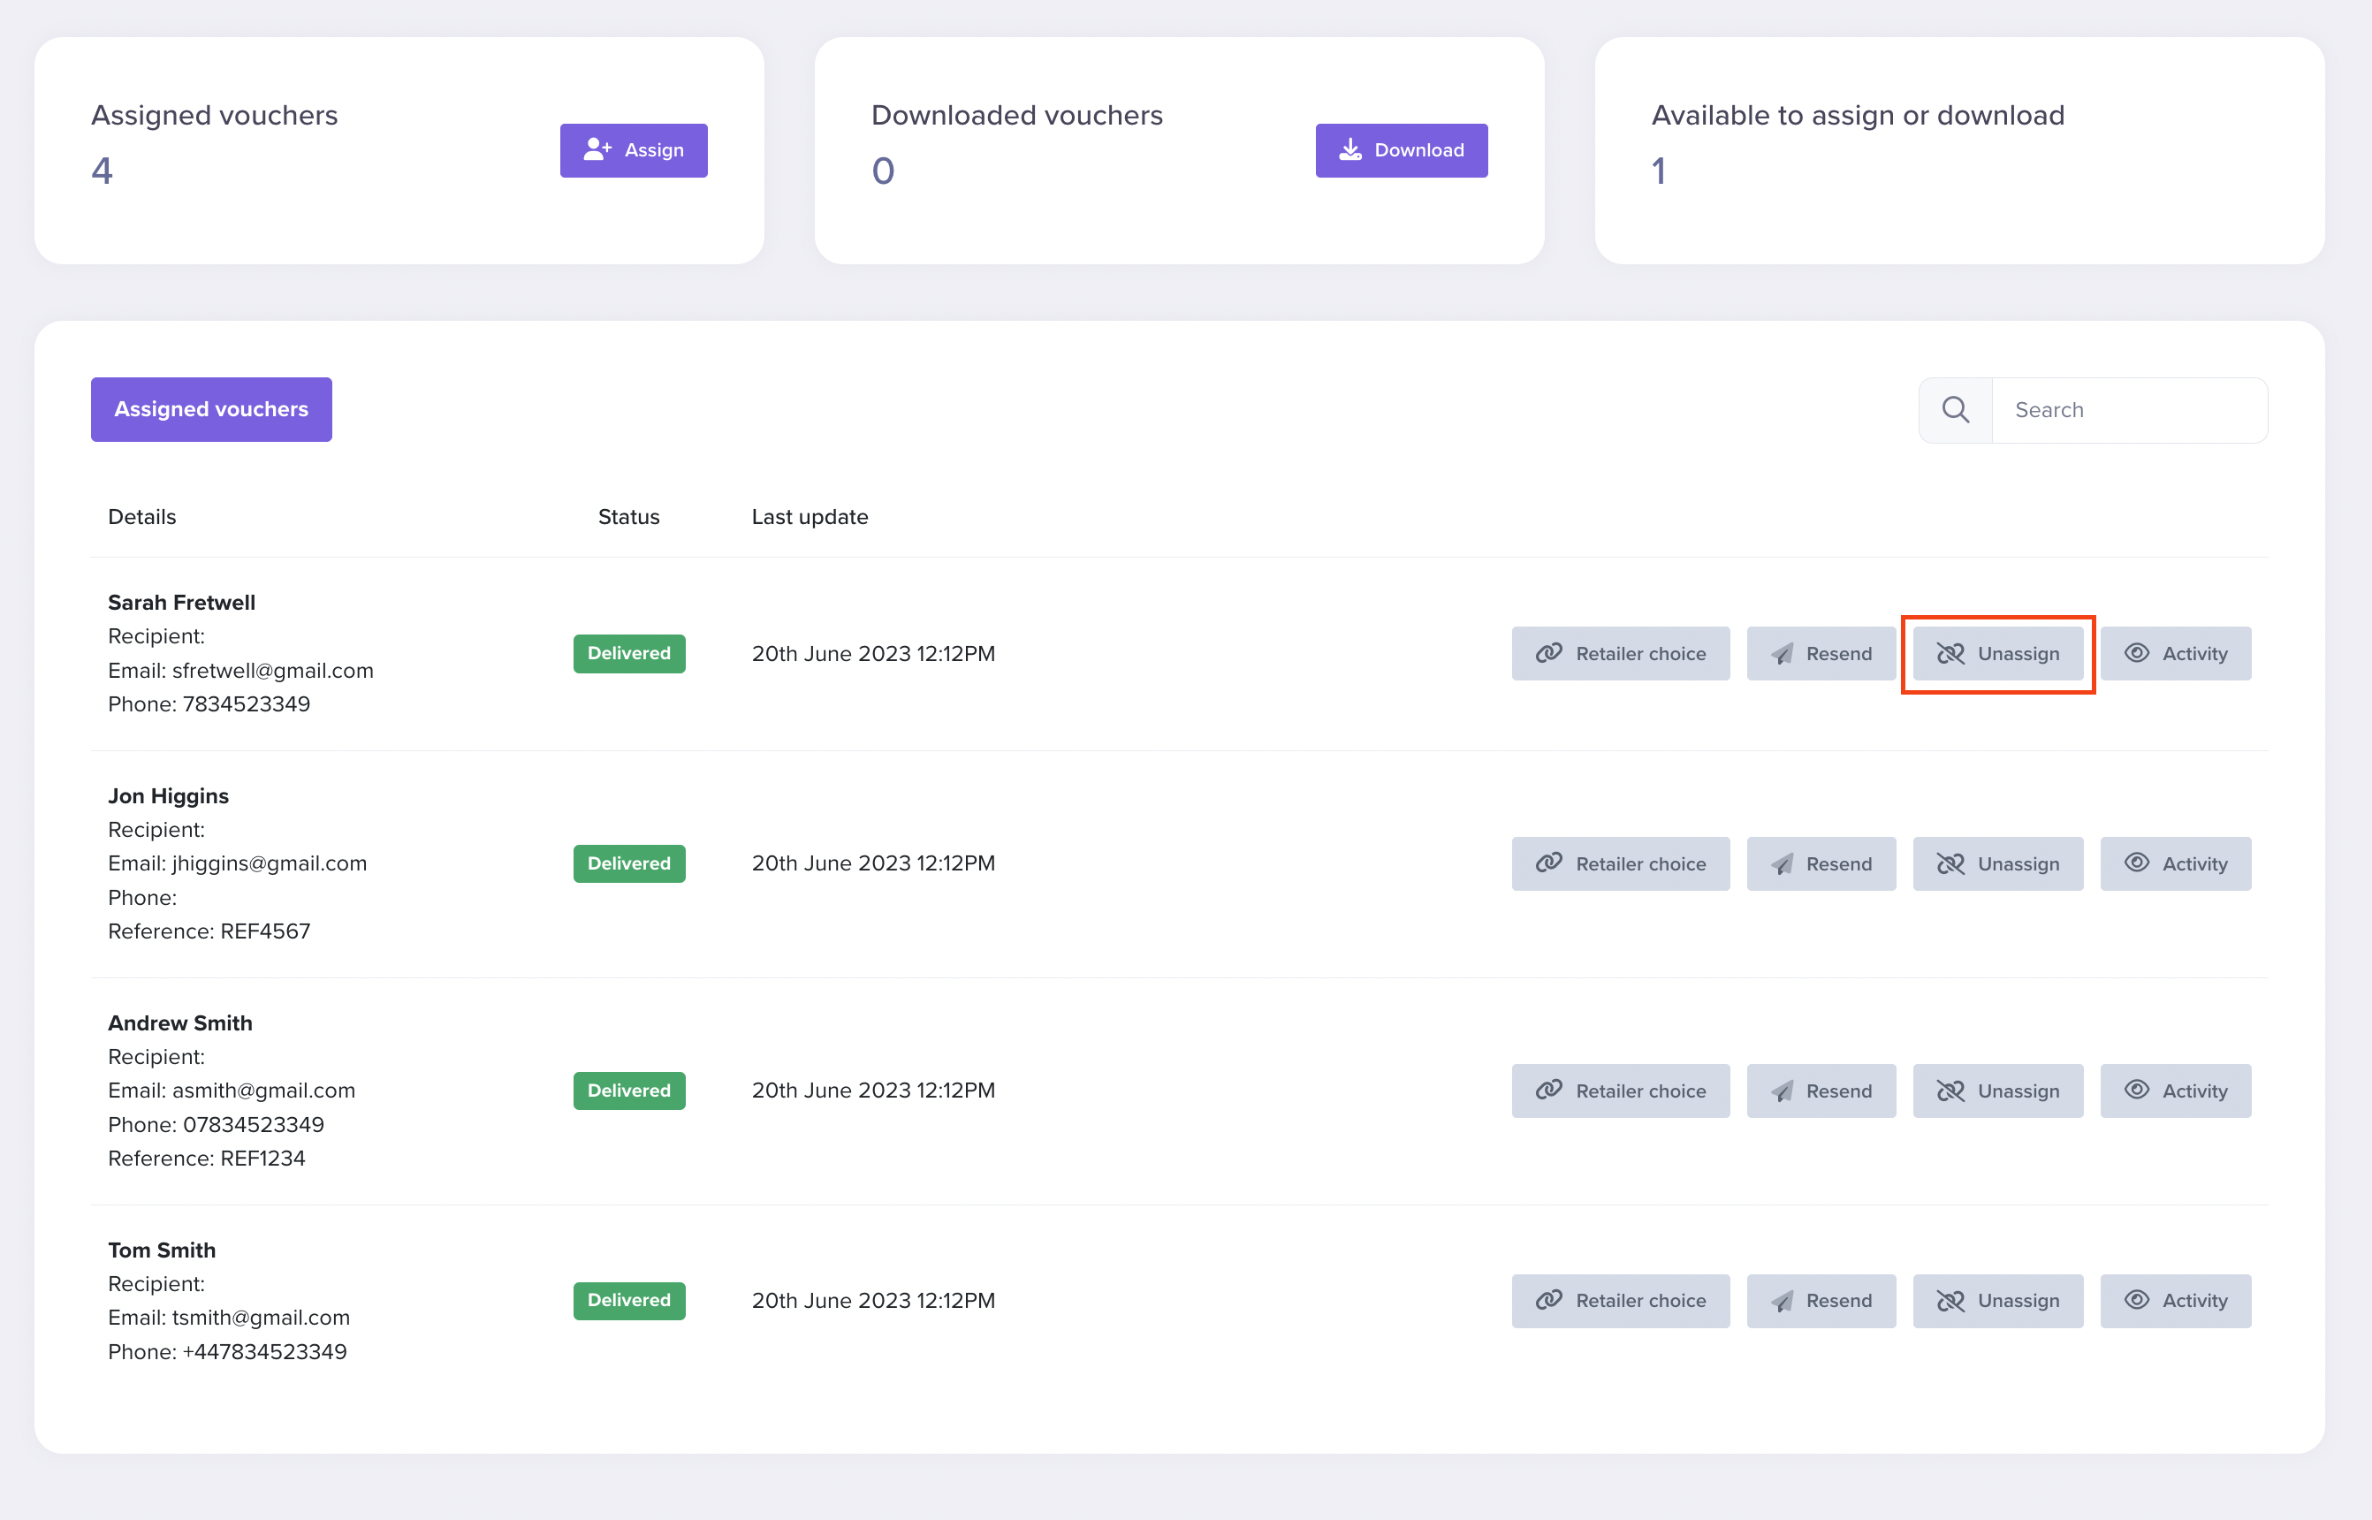The width and height of the screenshot is (2372, 1520).
Task: Click the Delivered status badge for Jon Higgins
Action: point(628,863)
